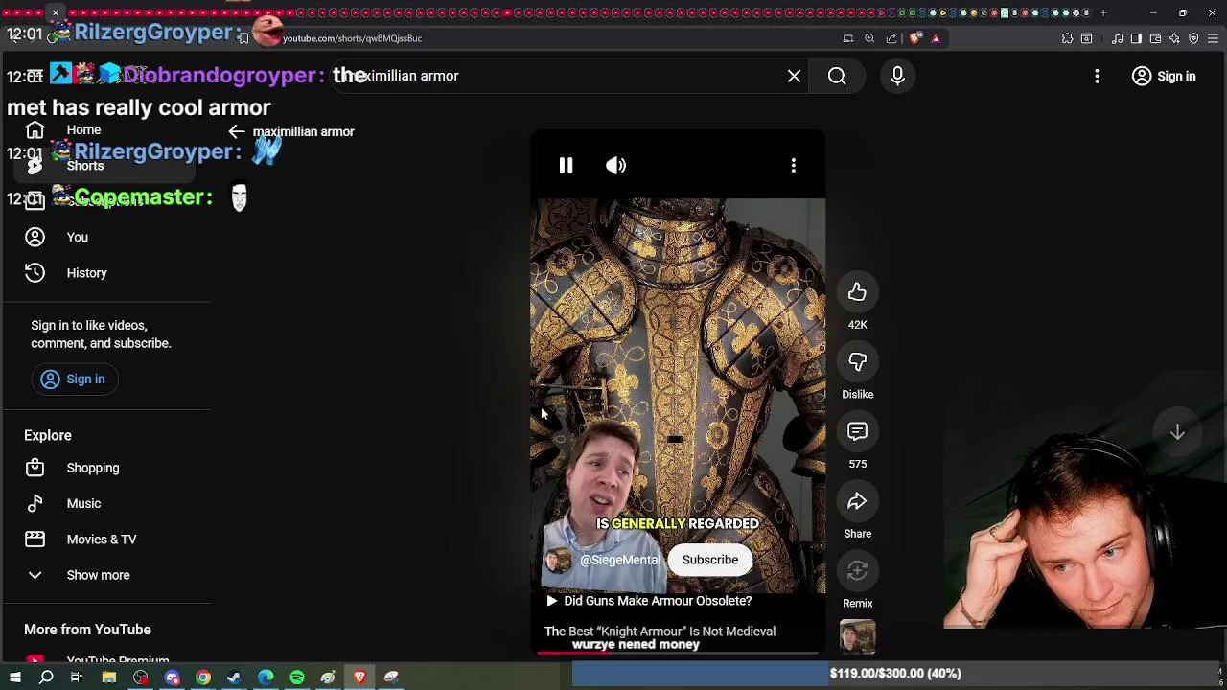Seek on the Shorts red progress bar

678,654
